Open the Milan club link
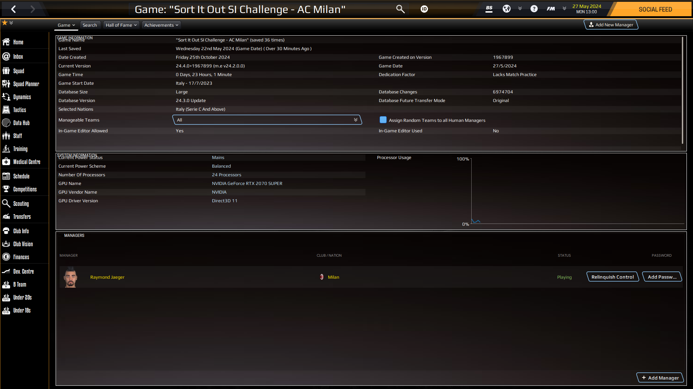This screenshot has height=389, width=693. [x=333, y=277]
